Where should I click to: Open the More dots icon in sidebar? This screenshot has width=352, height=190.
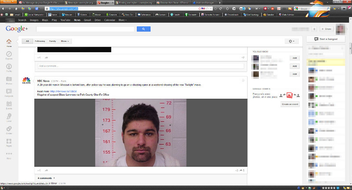pos(9,154)
